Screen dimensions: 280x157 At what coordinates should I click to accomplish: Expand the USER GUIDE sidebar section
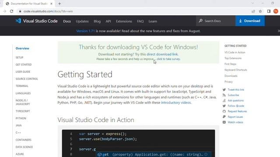click(x=23, y=72)
